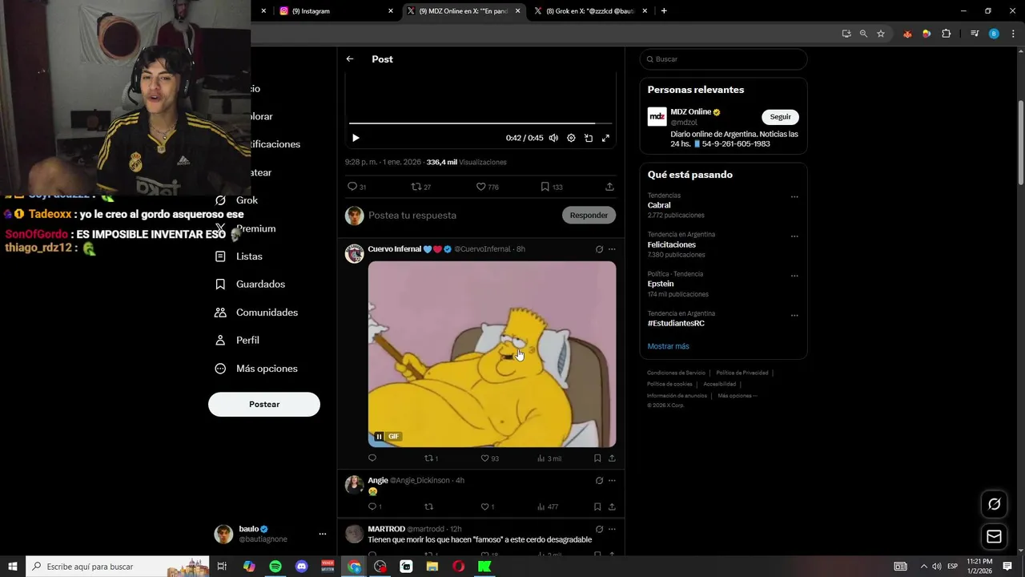Share the main MDZ post
1025x577 pixels.
pos(609,187)
